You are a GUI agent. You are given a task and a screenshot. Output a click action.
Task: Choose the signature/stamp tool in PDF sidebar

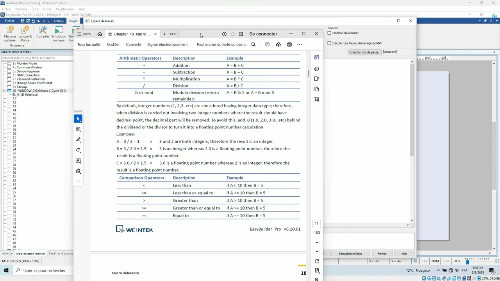click(x=78, y=171)
